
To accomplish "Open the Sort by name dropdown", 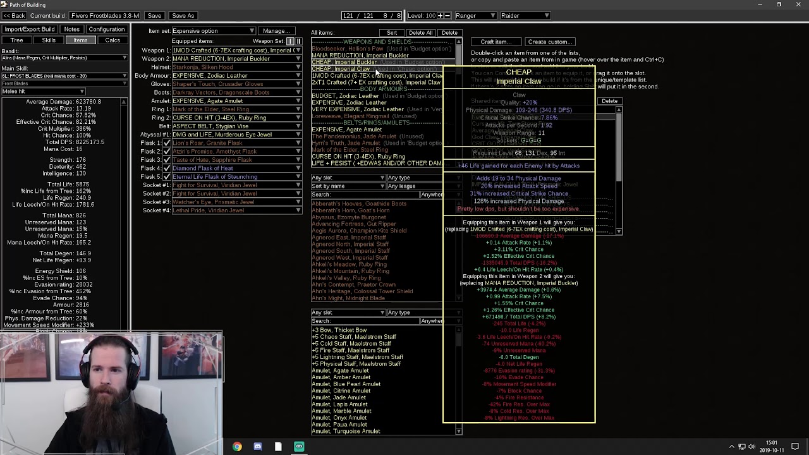I will click(348, 186).
